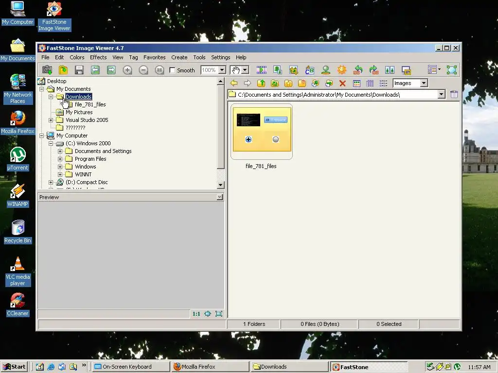Switch to thumbnails view icon
The image size is (498, 373).
[356, 83]
